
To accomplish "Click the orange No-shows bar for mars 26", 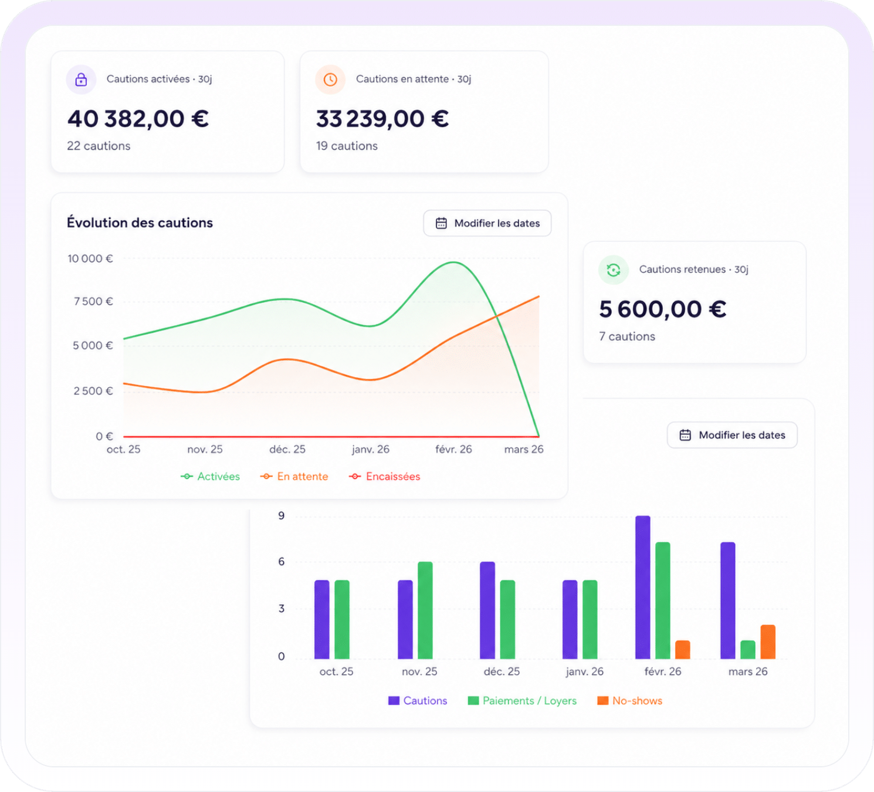I will [x=768, y=642].
